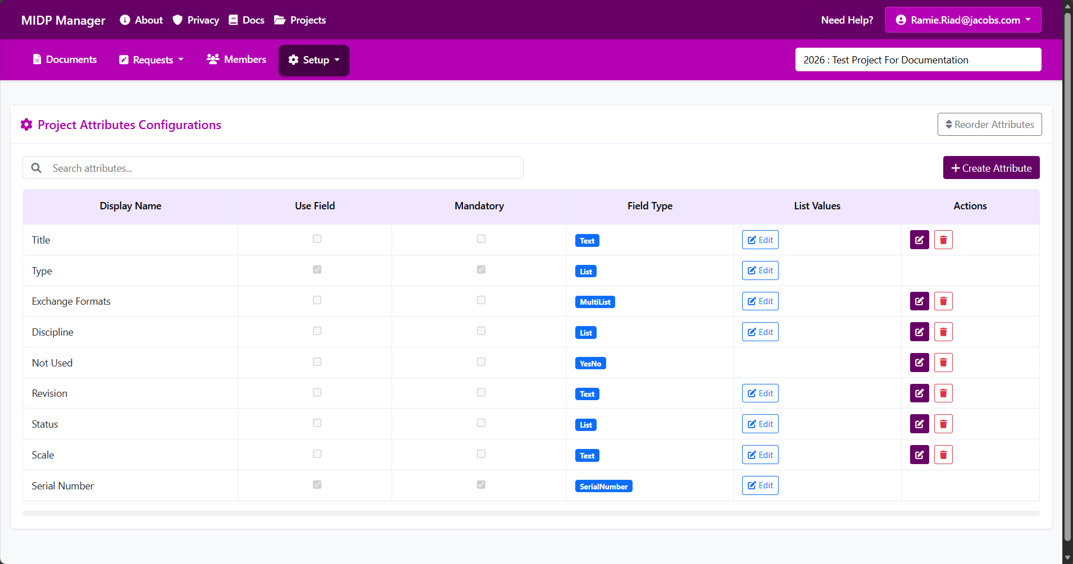Open the Requests dropdown menu
1073x564 pixels.
[x=152, y=59]
